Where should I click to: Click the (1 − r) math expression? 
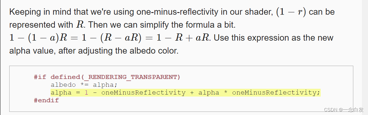point(291,12)
